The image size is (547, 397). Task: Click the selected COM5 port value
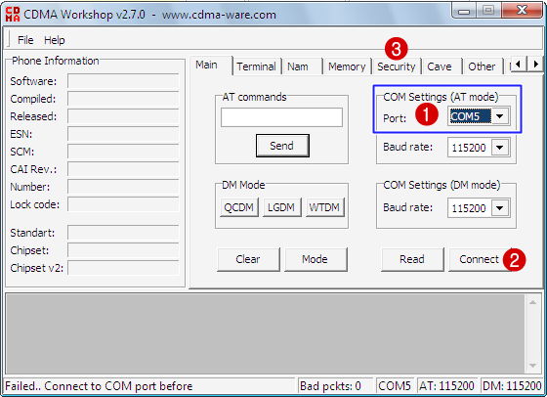[470, 116]
